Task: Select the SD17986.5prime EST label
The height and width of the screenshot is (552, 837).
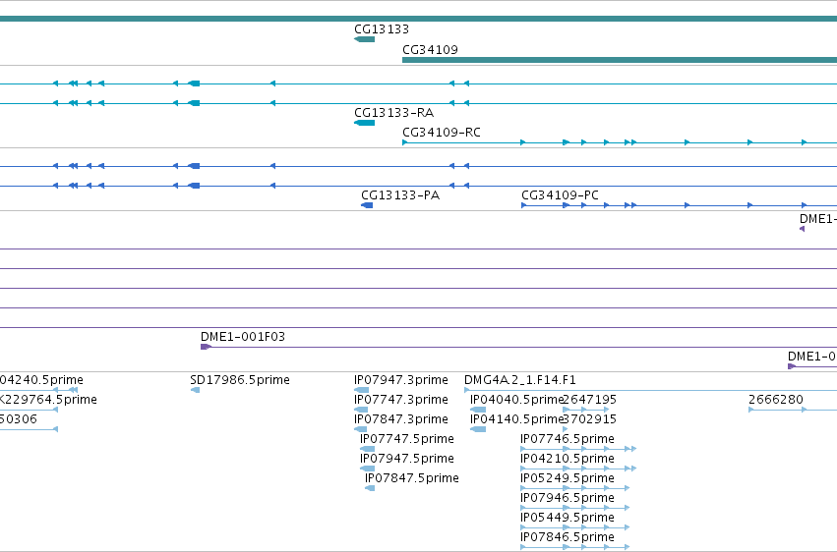Action: [x=240, y=380]
